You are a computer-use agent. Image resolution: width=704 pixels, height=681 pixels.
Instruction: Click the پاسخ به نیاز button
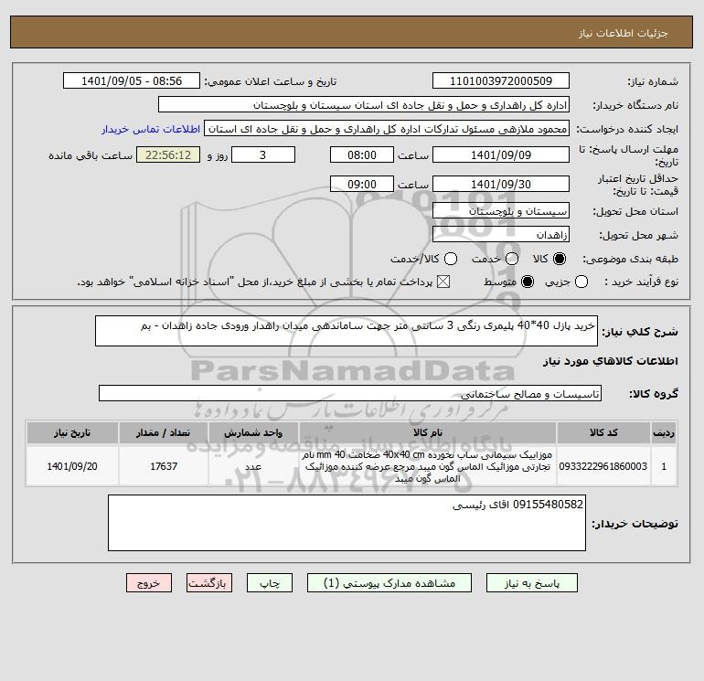[531, 583]
